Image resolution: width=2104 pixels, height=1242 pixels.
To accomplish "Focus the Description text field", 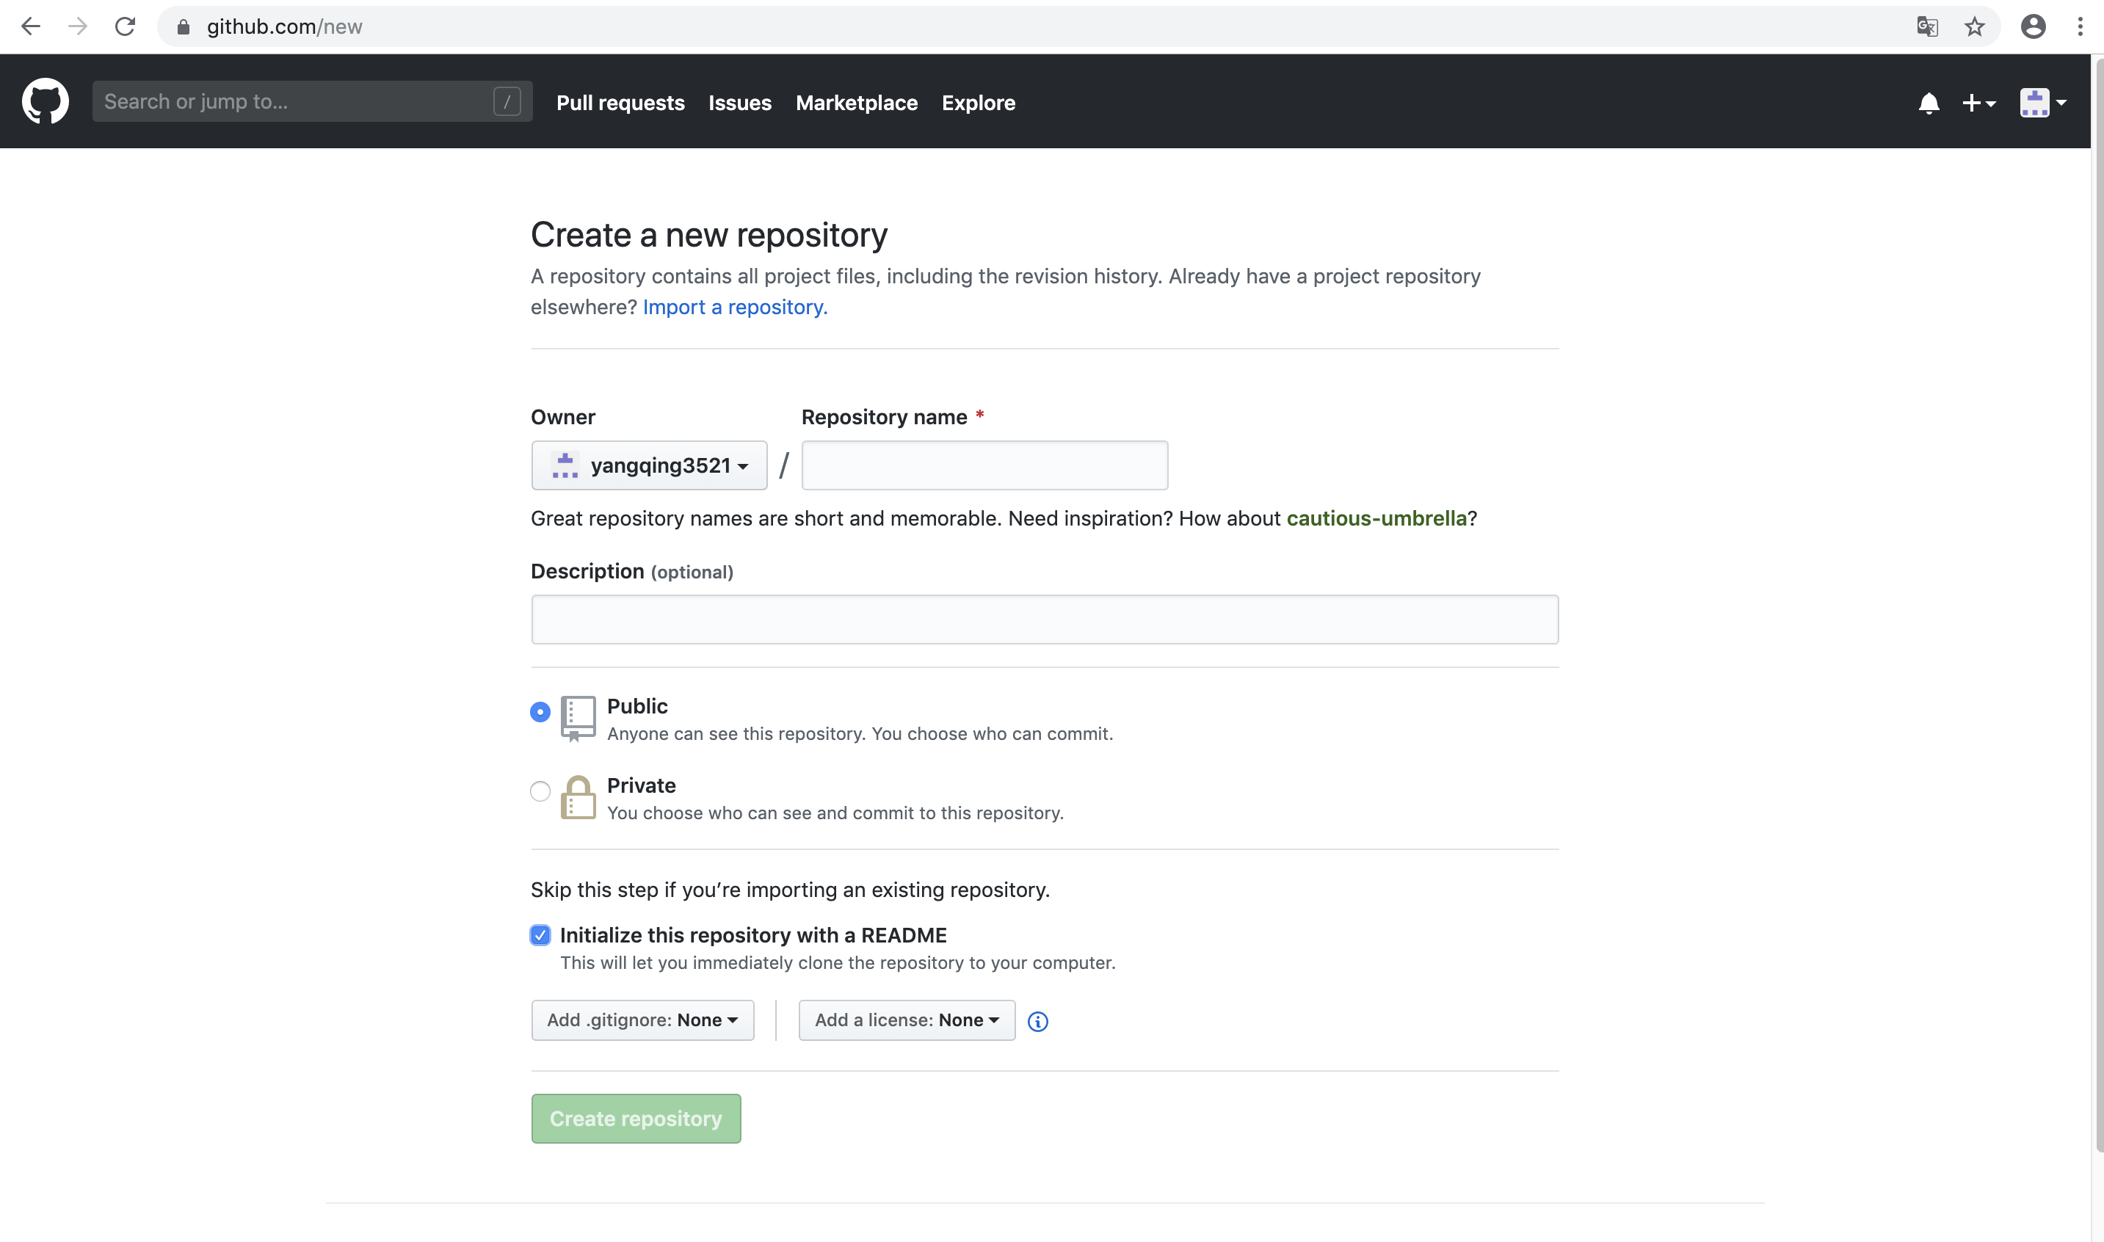I will click(1045, 620).
